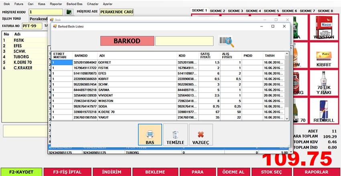Open the Ayarlar menu
This screenshot has height=176, width=341.
coord(108,4)
